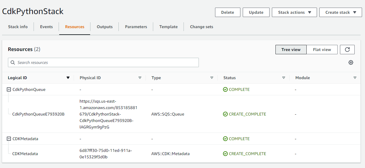Open the Stack actions dropdown
Image resolution: width=365 pixels, height=168 pixels.
pyautogui.click(x=294, y=12)
